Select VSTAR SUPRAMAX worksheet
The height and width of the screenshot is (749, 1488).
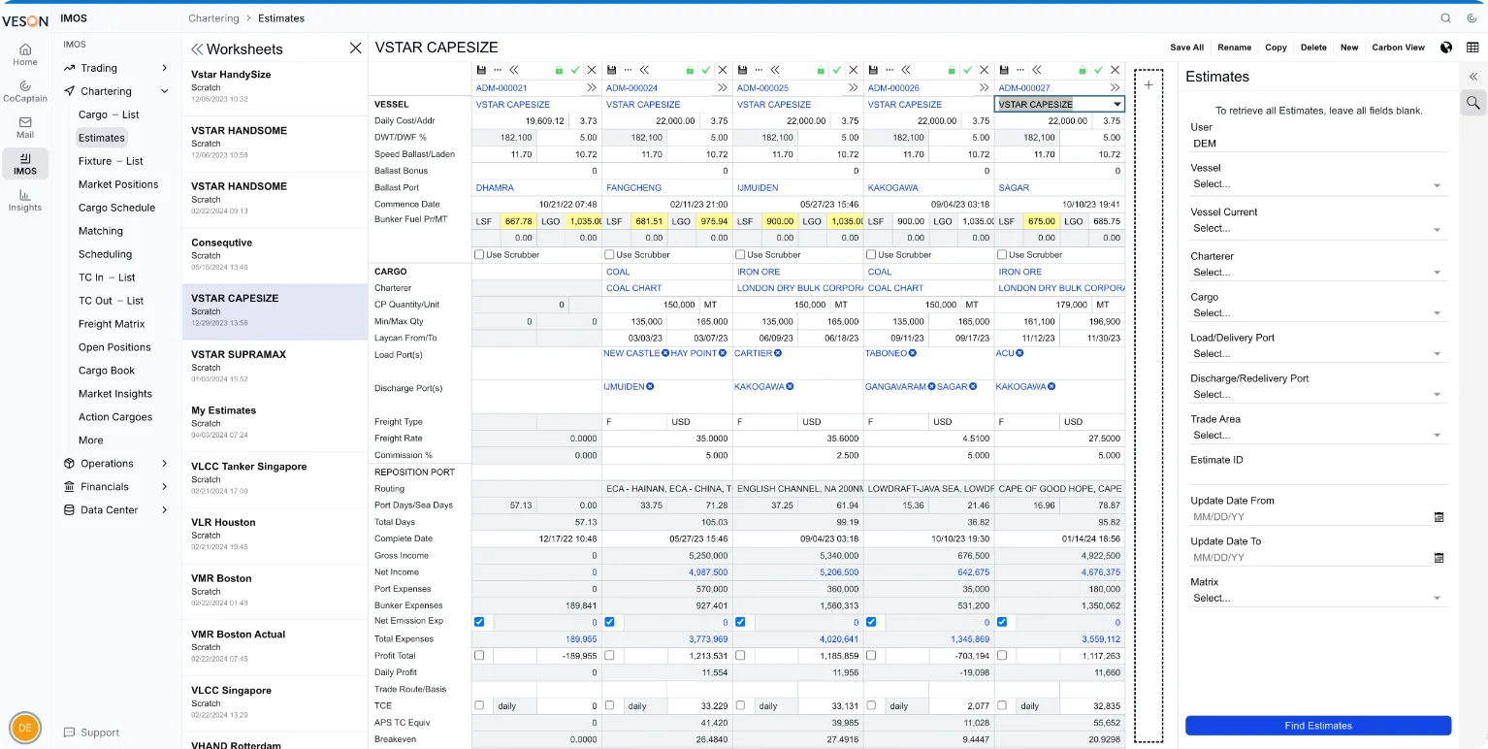coord(275,369)
